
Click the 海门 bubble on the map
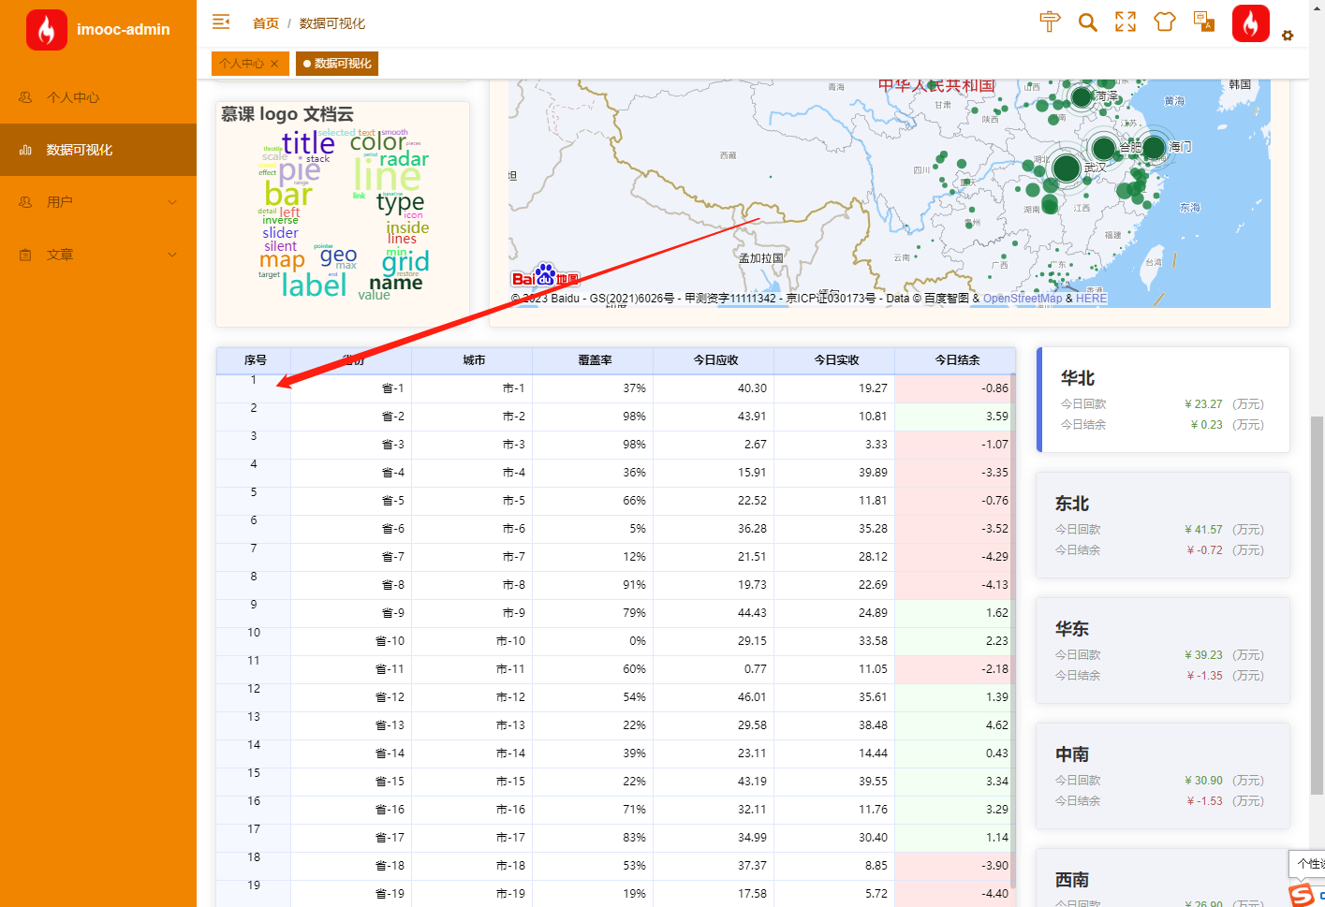pos(1154,147)
